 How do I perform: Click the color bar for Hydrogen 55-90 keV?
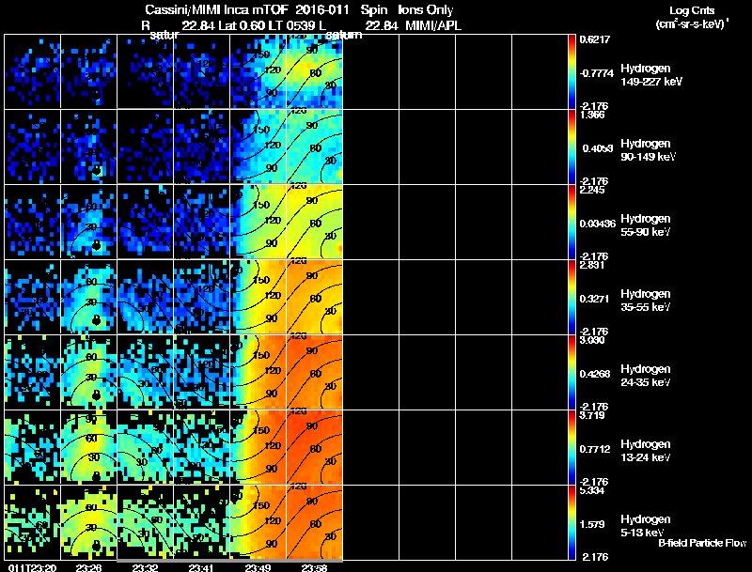coord(572,223)
